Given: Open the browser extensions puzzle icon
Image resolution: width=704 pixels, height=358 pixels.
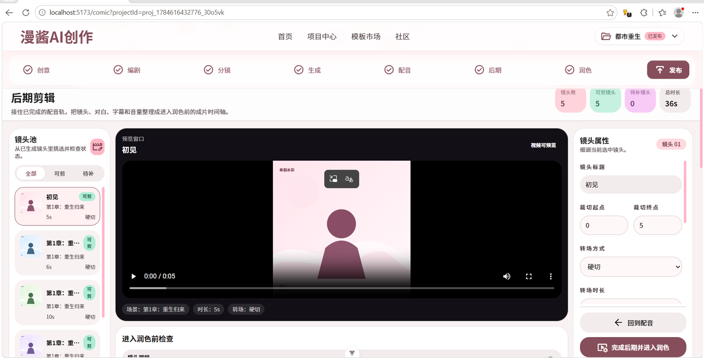Looking at the screenshot, I should click(x=643, y=12).
